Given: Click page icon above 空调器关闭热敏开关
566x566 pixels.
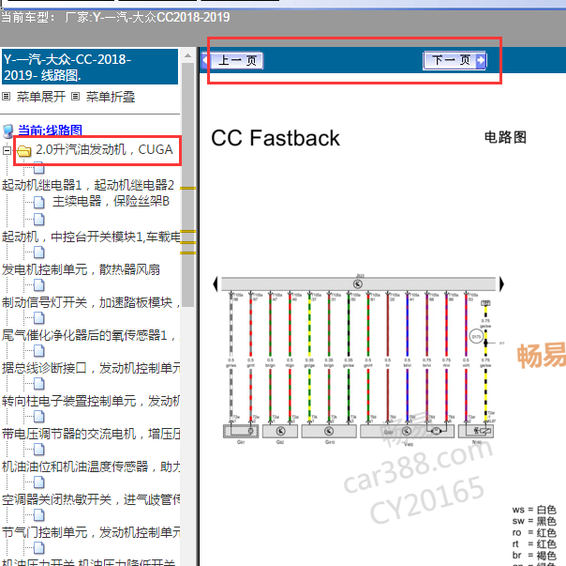Looking at the screenshot, I should 39,482.
